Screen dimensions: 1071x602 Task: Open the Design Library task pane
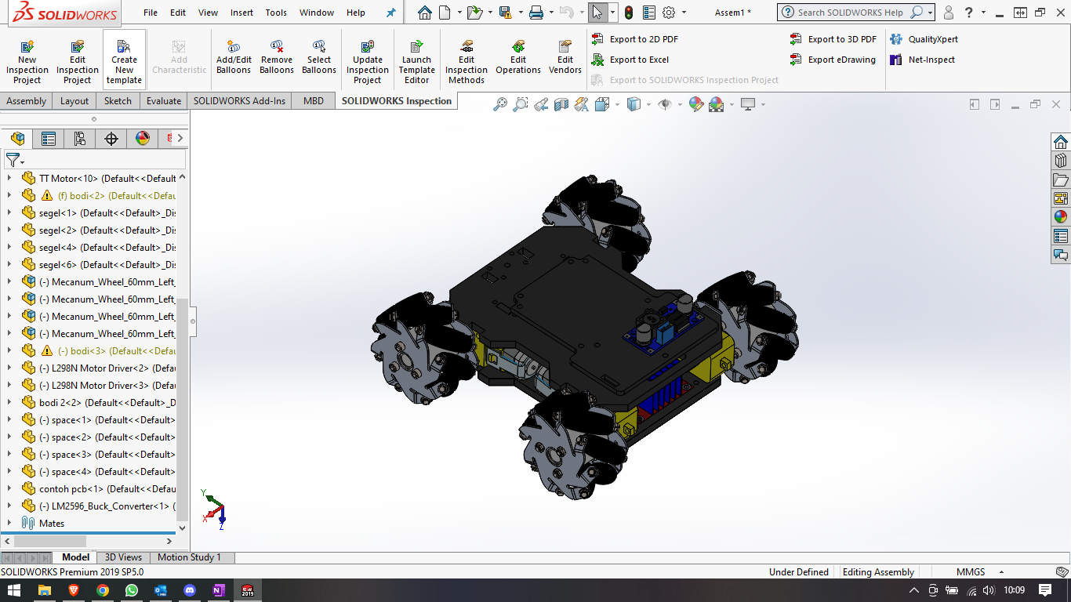[1062, 160]
